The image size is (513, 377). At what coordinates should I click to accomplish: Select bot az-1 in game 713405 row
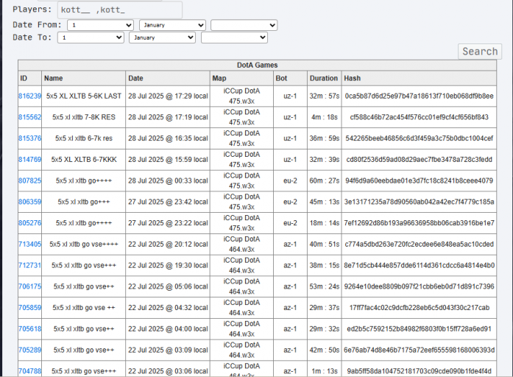[x=290, y=244]
